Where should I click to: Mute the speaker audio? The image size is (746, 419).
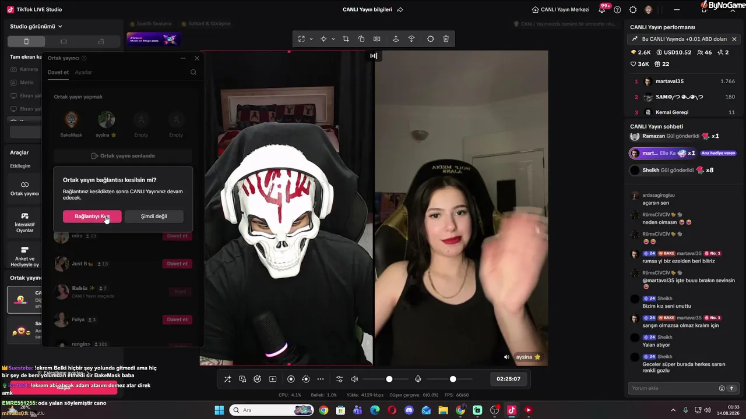354,379
